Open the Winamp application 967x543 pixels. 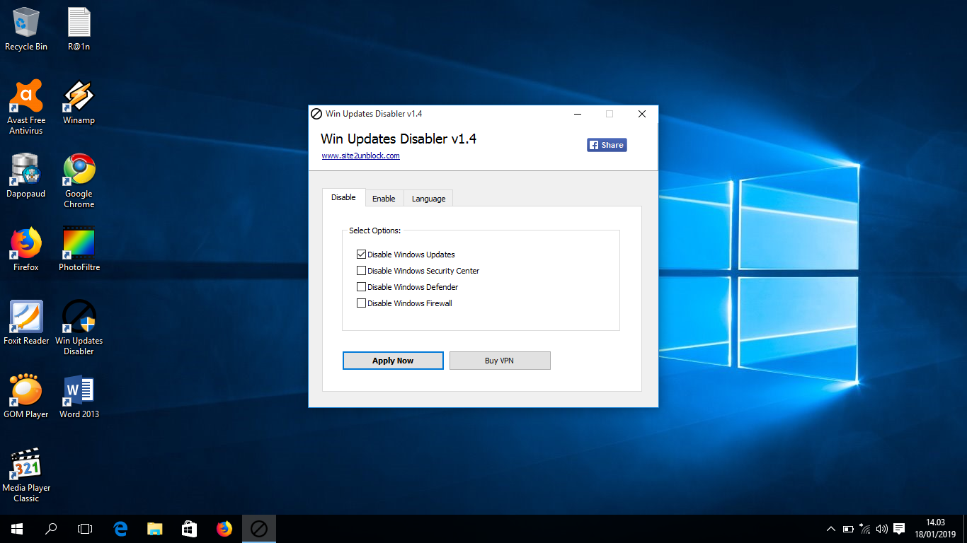(78, 99)
